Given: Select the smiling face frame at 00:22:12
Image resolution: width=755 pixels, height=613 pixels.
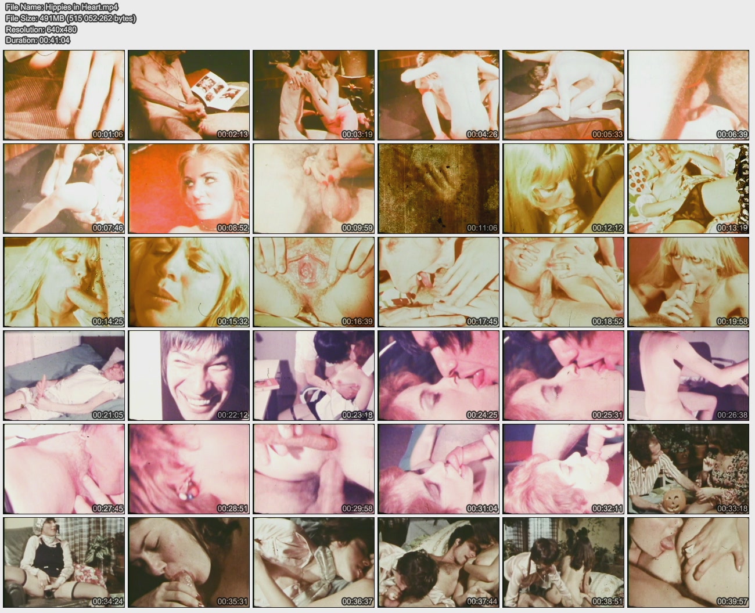Looking at the screenshot, I should tap(189, 376).
